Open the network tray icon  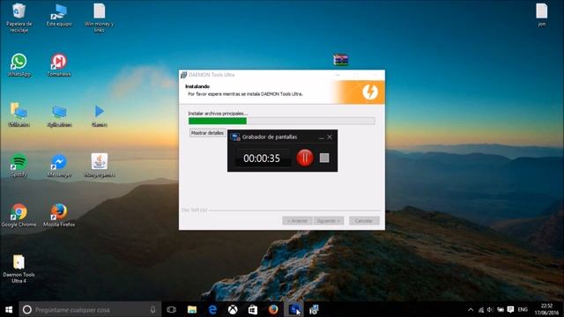(x=481, y=309)
